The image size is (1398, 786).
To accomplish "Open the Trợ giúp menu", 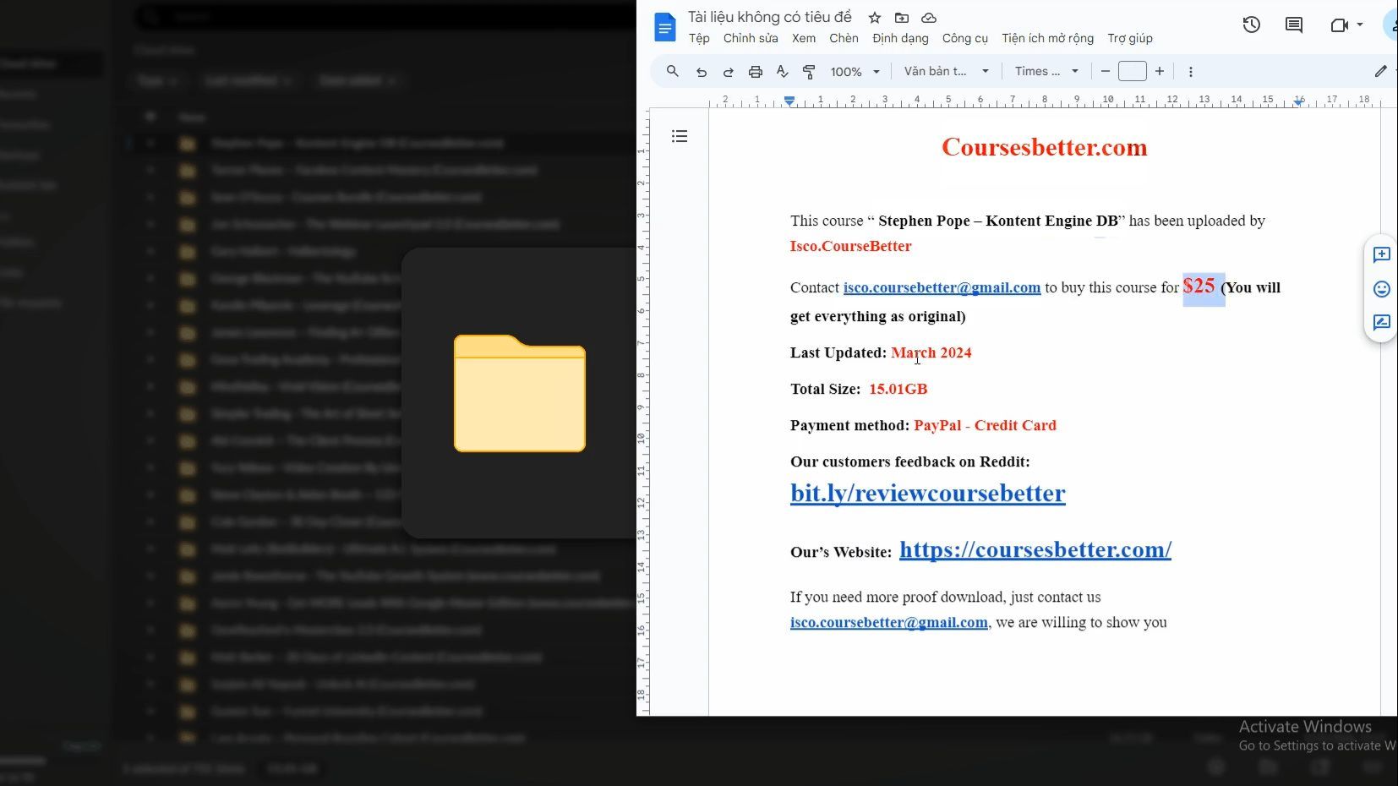I will tap(1130, 38).
